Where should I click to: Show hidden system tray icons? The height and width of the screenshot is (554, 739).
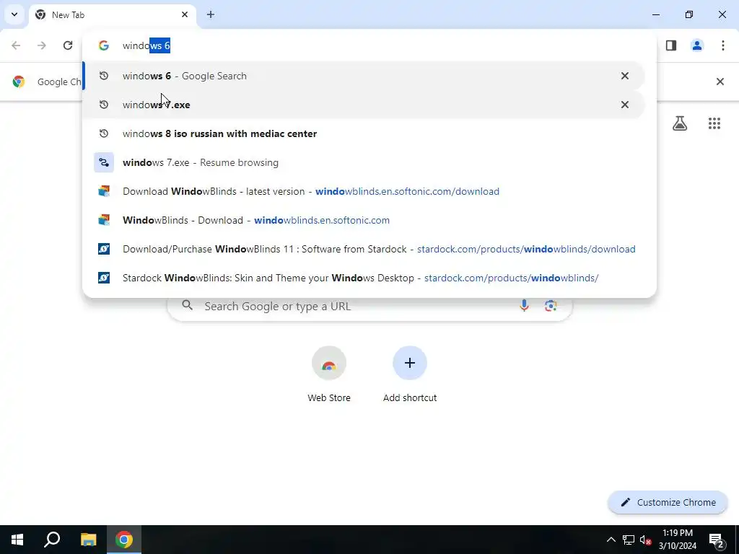click(x=611, y=540)
